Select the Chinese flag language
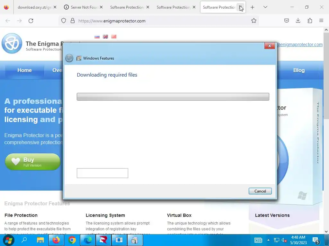 [114, 37]
